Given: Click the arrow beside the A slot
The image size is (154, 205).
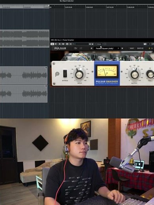Looking at the screenshot, I should (x=152, y=48).
